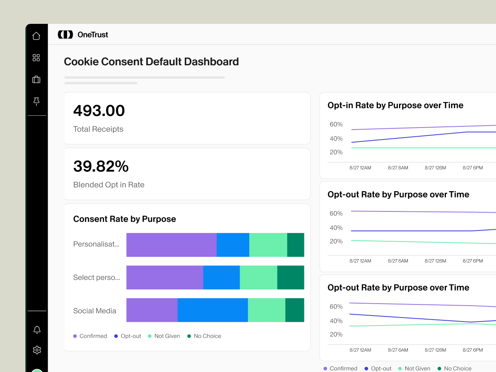496x372 pixels.
Task: Click the Blended Opt in Rate percentage
Action: pos(101,166)
